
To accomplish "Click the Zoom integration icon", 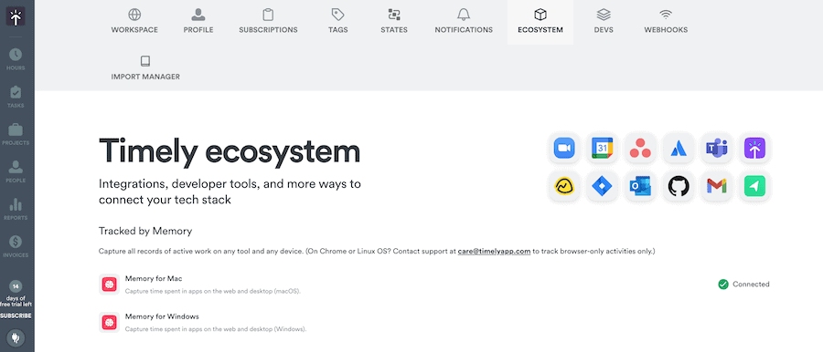I will point(564,149).
